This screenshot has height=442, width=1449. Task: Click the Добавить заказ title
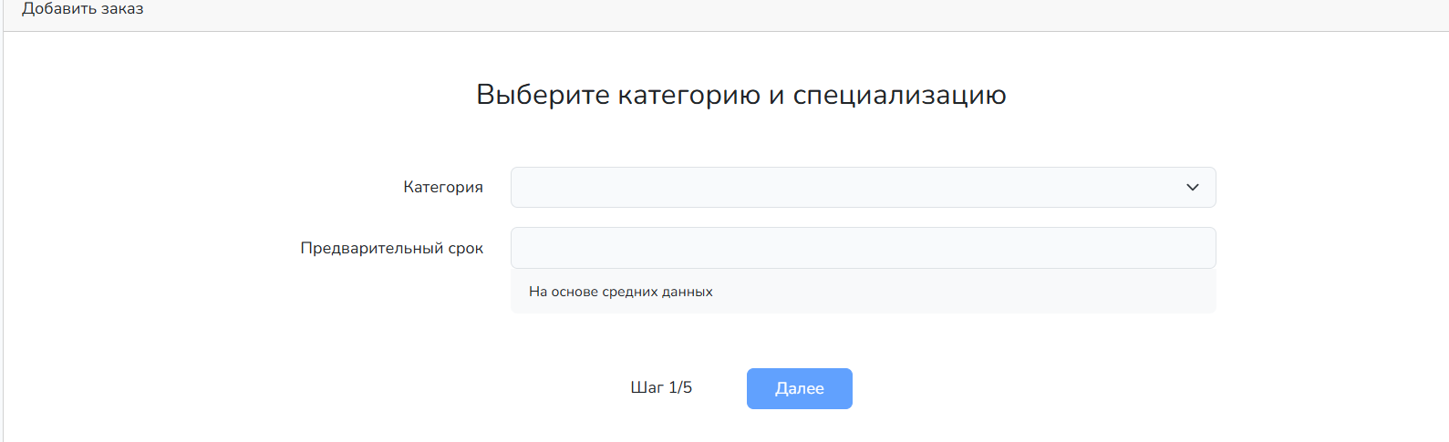pos(83,9)
